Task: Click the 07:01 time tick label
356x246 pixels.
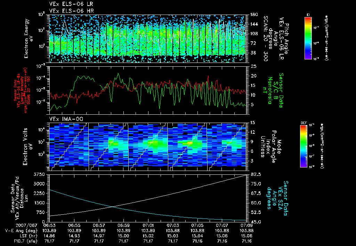Action: [148, 225]
